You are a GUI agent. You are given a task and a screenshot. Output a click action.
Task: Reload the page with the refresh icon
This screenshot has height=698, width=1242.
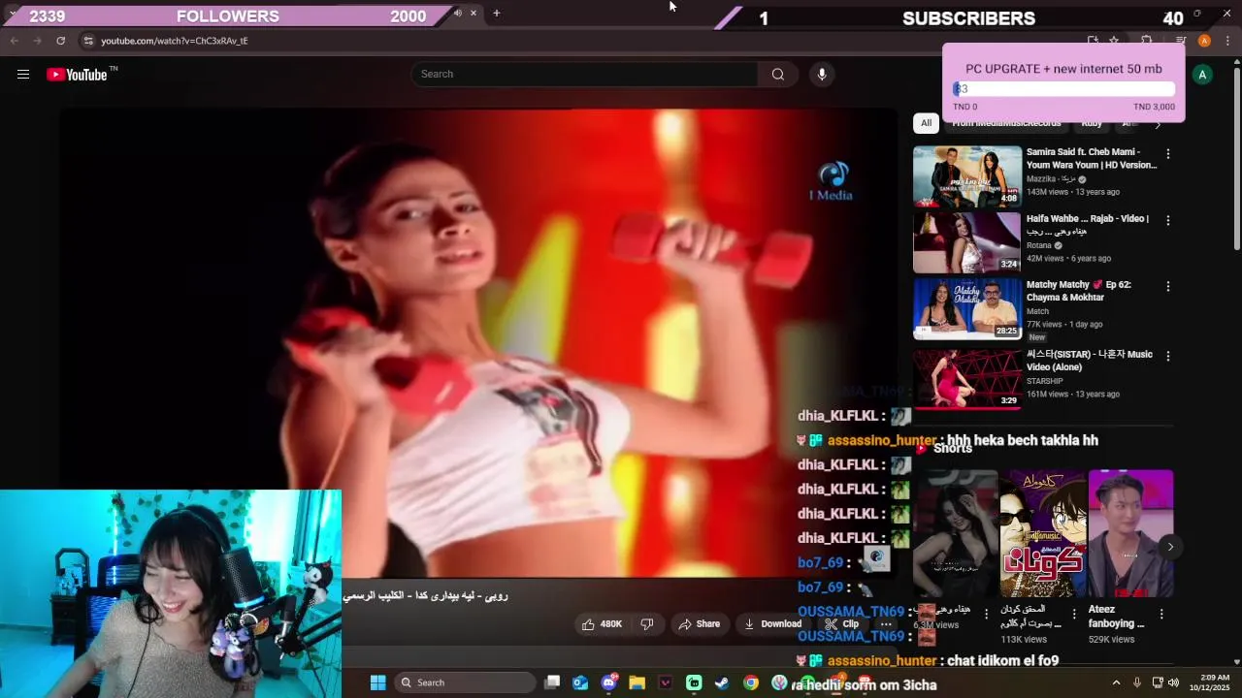[x=60, y=41]
